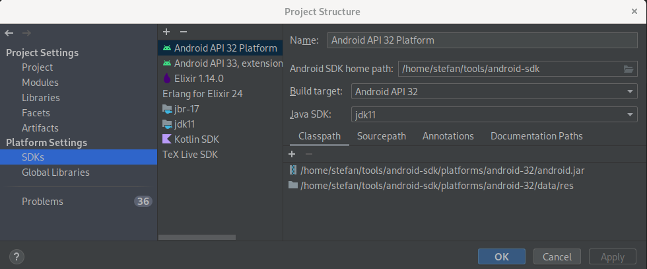Screen dimensions: 647x269
Task: Switch to Documentation Paths tab
Action: point(536,136)
